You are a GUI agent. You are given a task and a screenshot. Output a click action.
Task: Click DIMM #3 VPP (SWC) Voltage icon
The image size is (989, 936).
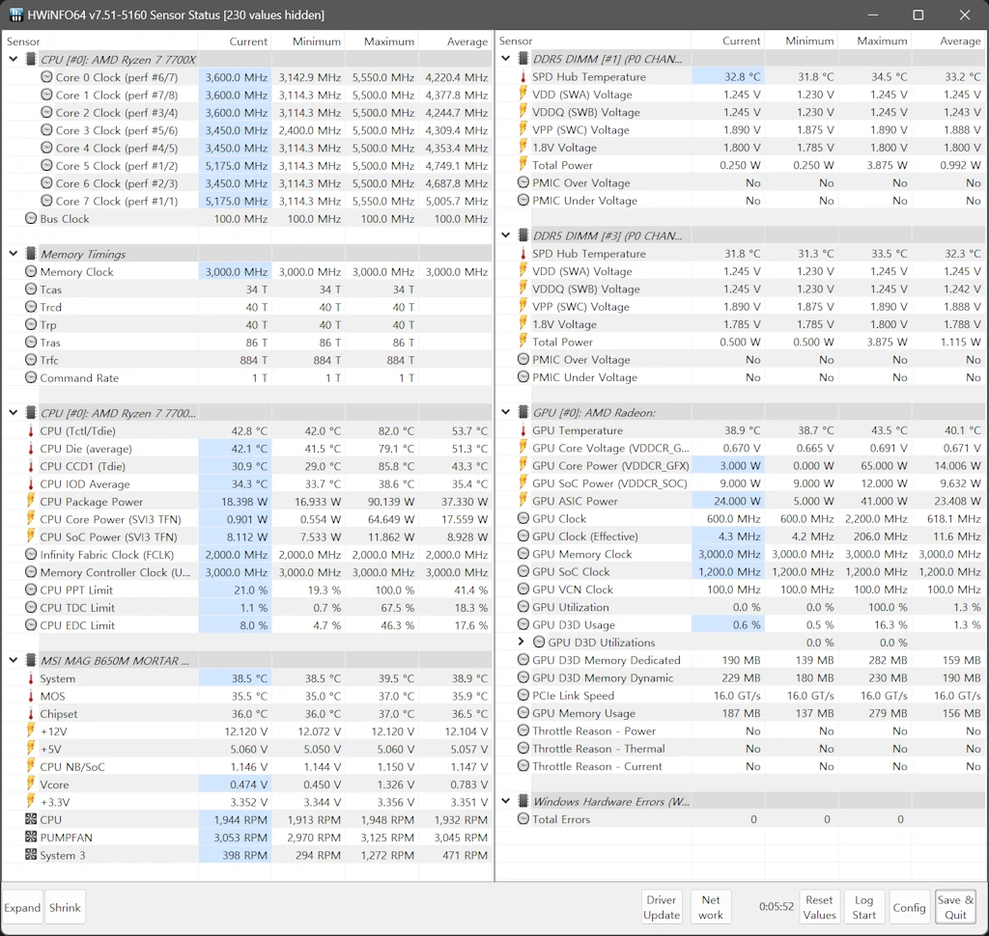click(523, 306)
